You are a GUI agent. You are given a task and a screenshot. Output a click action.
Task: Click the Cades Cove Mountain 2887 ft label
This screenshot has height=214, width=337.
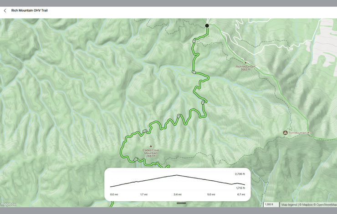151,153
